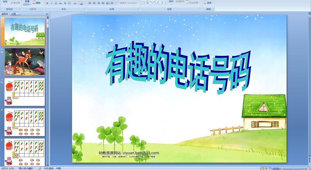Screen dimensions: 311x170
Task: Select the Bambi deer slide 2 thumbnail
Action: point(25,62)
